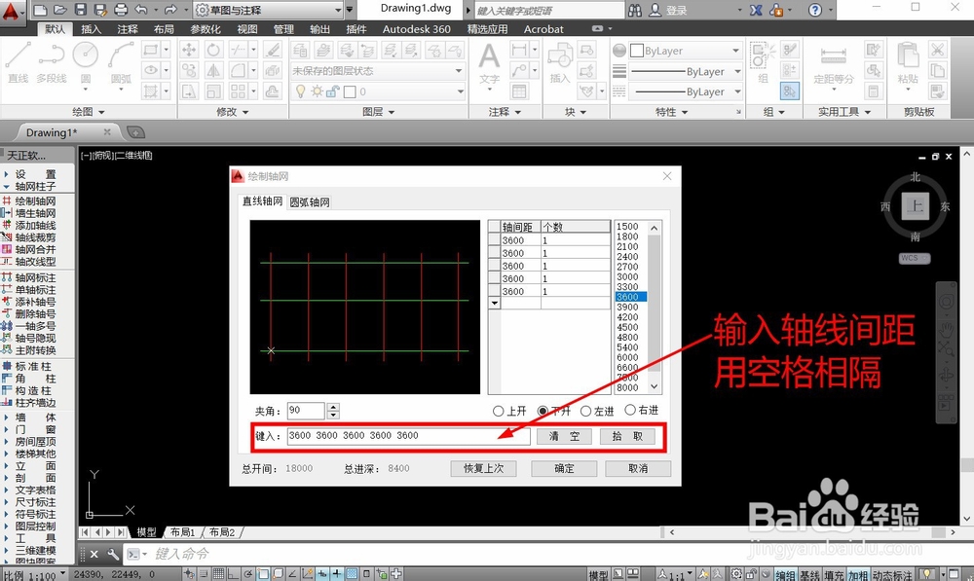Expand the 修改 panel flyout

(233, 112)
